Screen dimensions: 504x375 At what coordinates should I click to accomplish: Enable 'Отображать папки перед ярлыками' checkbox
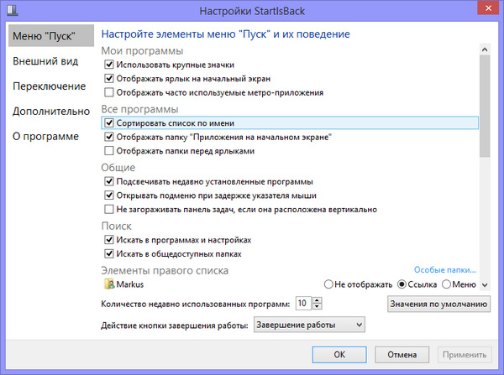(x=108, y=151)
